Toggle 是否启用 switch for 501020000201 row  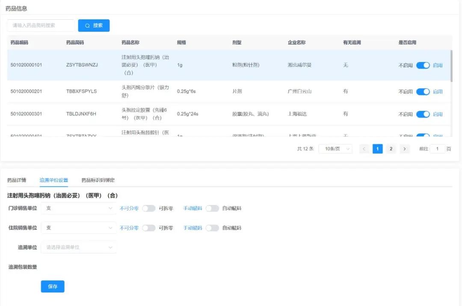(423, 92)
